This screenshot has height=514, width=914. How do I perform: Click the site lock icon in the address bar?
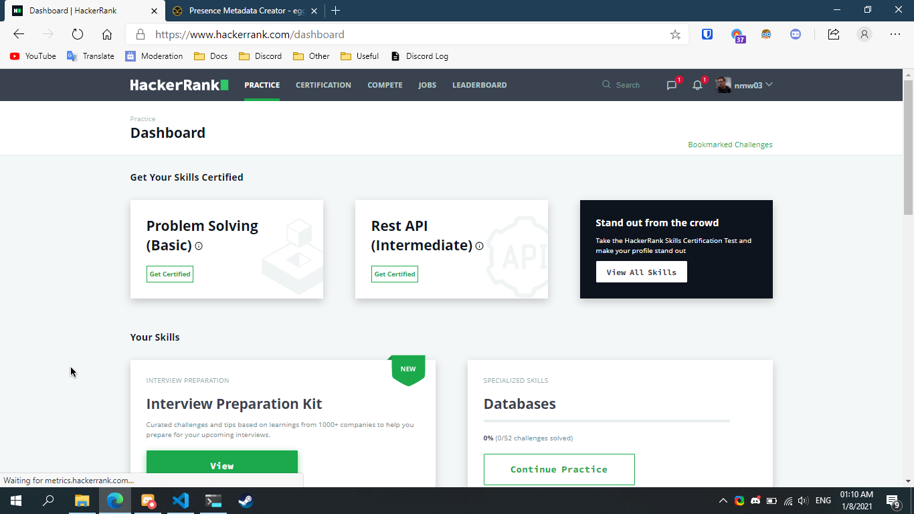[x=141, y=34]
